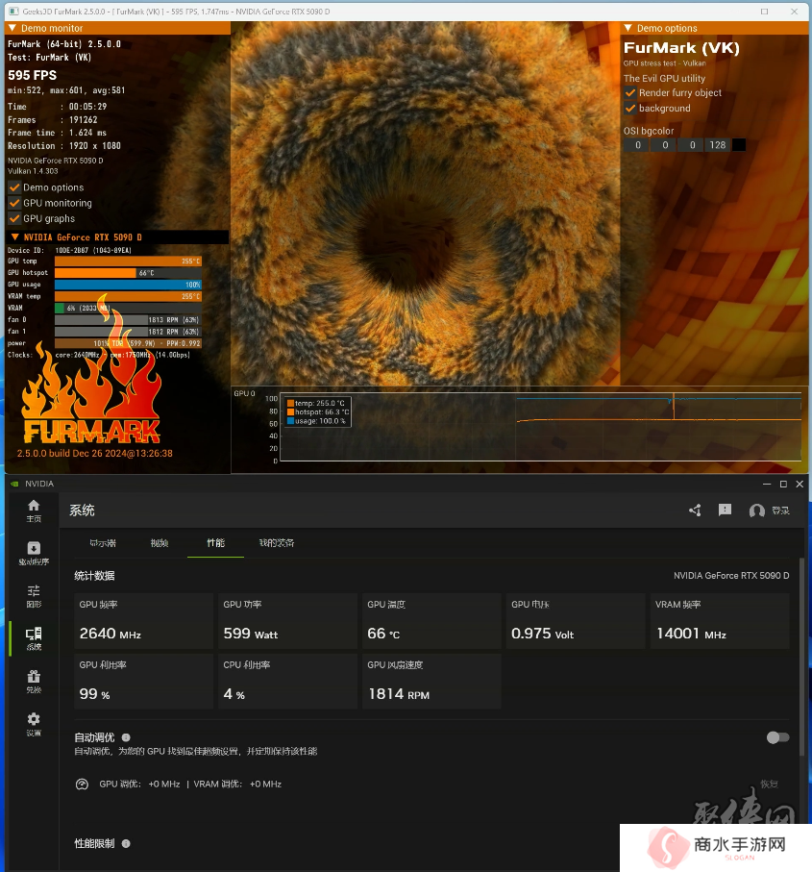Click the feedback message icon
This screenshot has width=812, height=872.
click(725, 510)
